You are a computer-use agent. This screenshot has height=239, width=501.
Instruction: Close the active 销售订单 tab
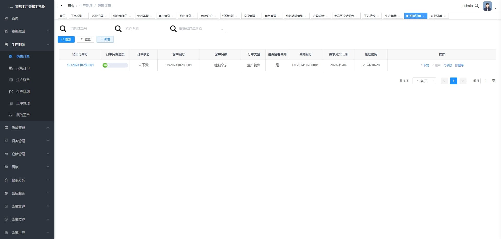pyautogui.click(x=424, y=16)
